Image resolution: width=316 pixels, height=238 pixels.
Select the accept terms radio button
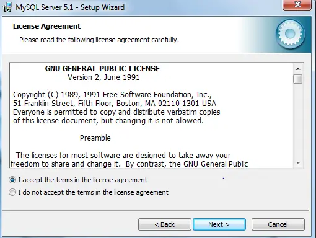tap(12, 180)
